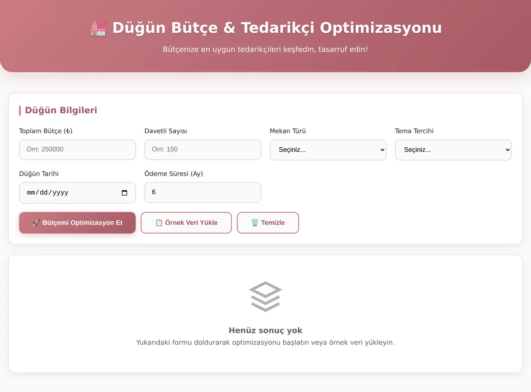Click the header subtitle about tedarikçileri keşfedin
The image size is (531, 392).
(x=265, y=49)
